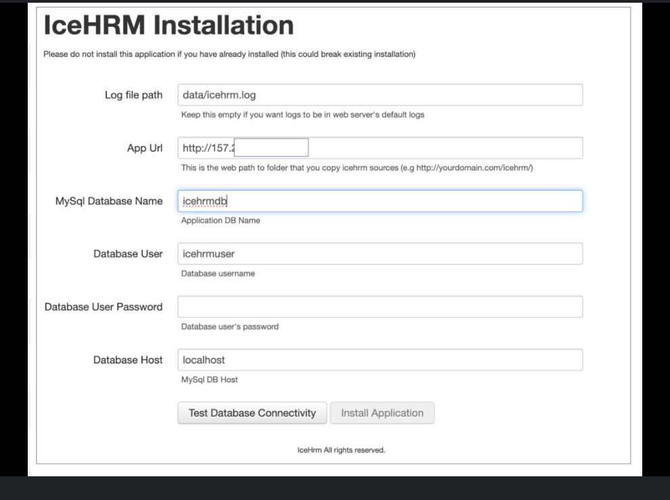Click the 'Database User Password' label
Image resolution: width=670 pixels, height=500 pixels.
pos(104,307)
